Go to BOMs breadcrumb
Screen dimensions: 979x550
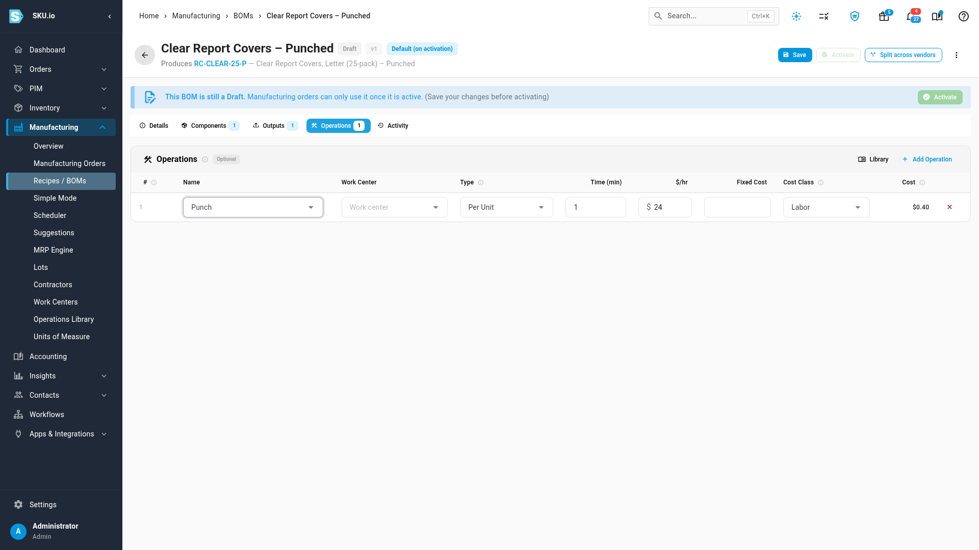243,16
